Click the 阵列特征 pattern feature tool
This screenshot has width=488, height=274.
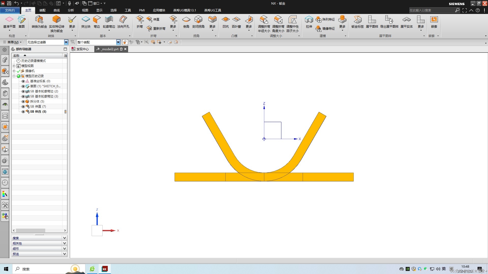coord(325,20)
